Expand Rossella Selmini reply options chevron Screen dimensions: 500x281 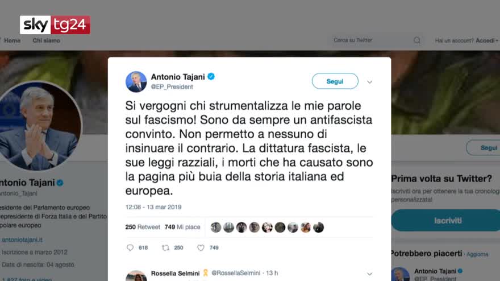pyautogui.click(x=369, y=274)
